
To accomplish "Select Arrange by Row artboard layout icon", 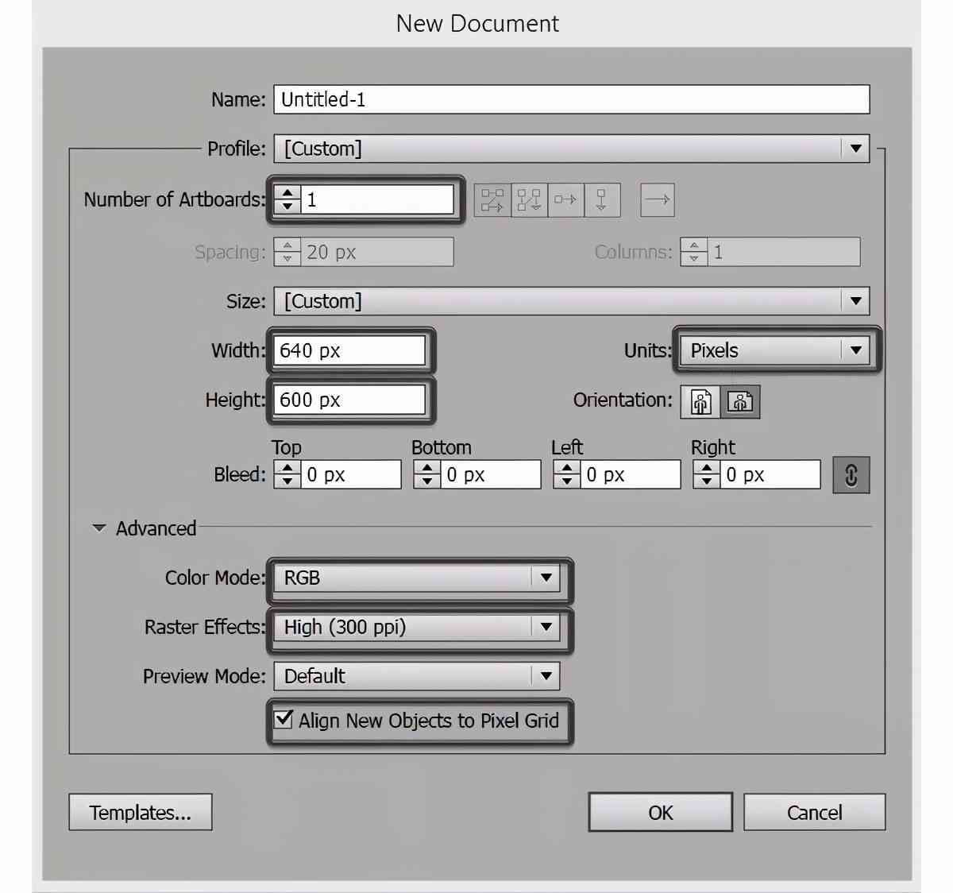I will tap(565, 199).
